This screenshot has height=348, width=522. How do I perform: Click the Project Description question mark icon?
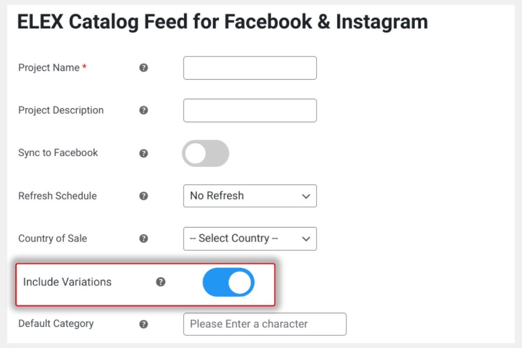pos(144,110)
